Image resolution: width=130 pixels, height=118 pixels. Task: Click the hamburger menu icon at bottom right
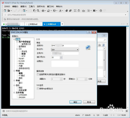[127, 111]
